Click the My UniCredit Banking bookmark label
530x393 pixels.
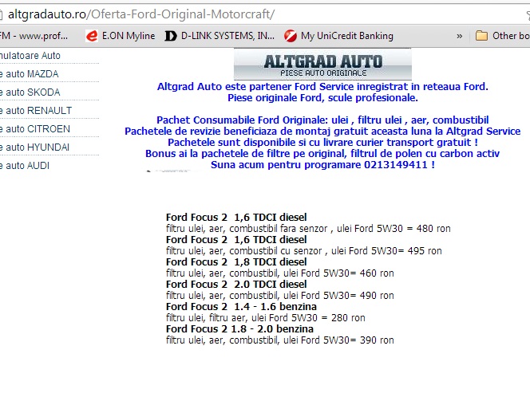pyautogui.click(x=347, y=36)
